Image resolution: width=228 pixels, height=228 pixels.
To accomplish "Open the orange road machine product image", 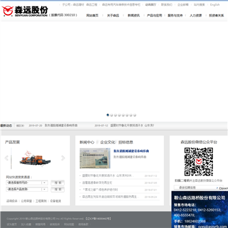I will (35, 160).
